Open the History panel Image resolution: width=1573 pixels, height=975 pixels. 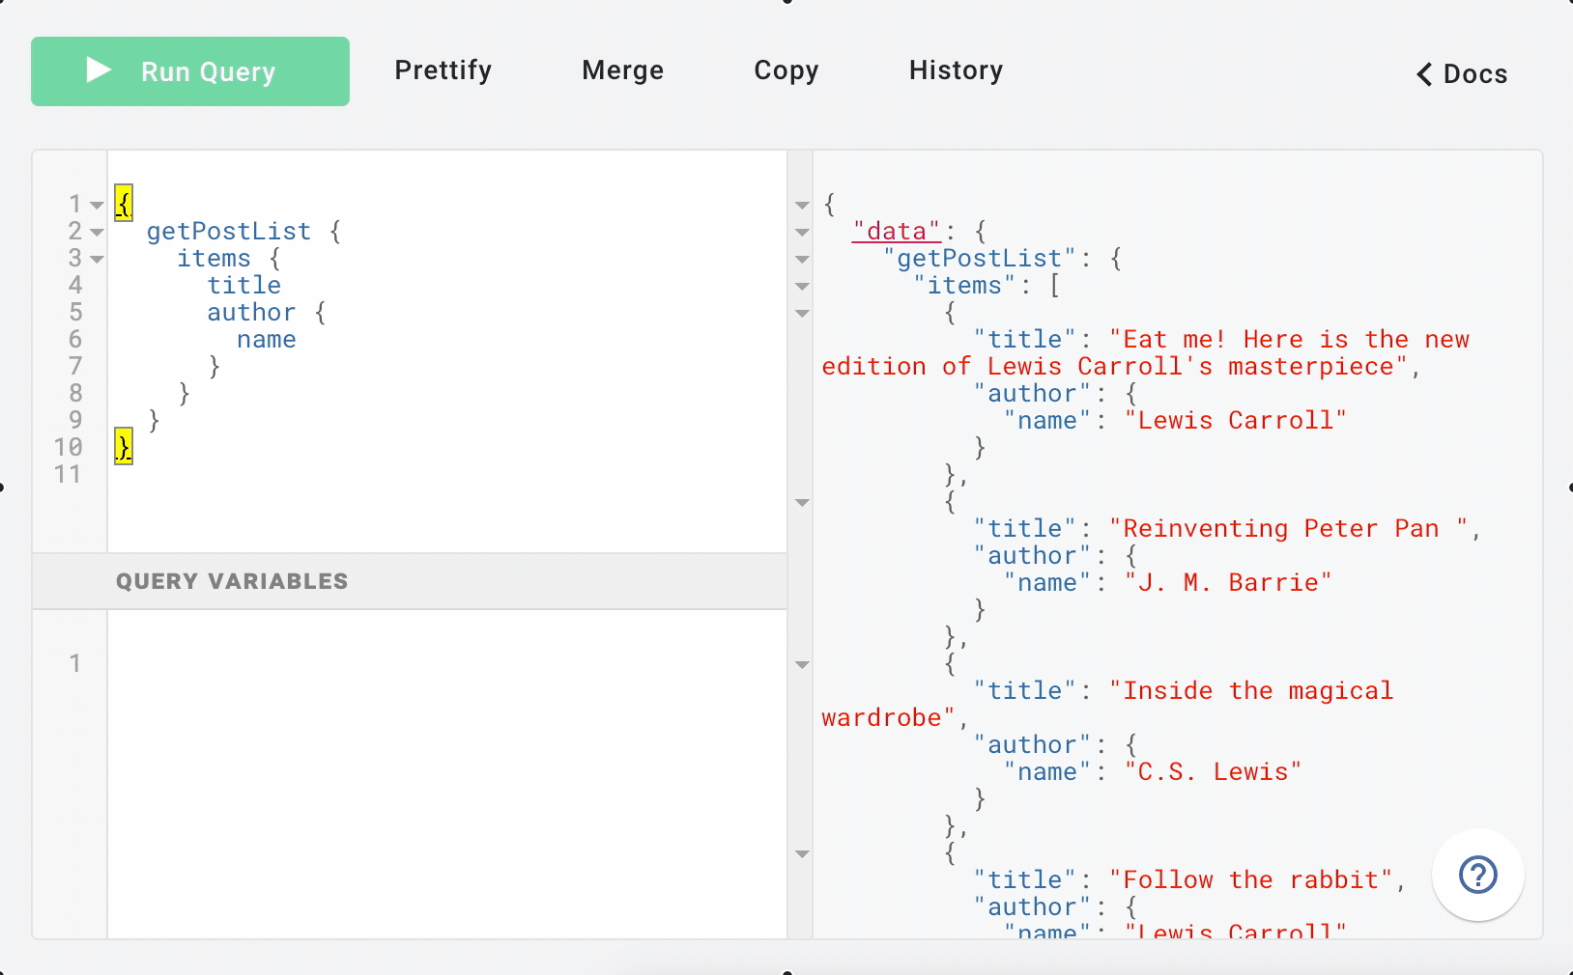[955, 70]
